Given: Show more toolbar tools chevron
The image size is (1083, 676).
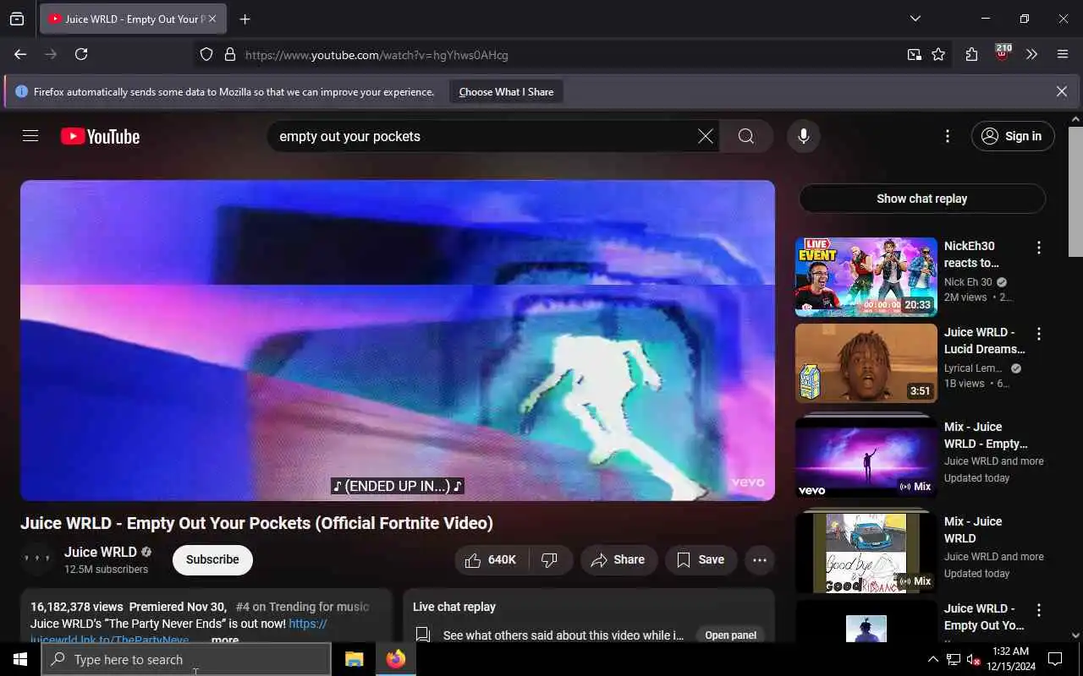Looking at the screenshot, I should [x=1032, y=54].
